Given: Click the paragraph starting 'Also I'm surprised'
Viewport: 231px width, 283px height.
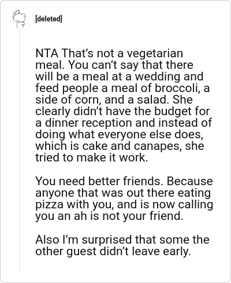Looking at the screenshot, I should tap(122, 245).
